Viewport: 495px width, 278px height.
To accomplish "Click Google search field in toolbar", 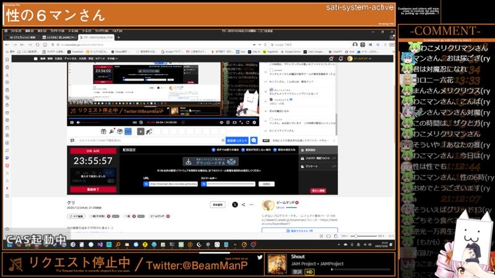I will [x=309, y=44].
